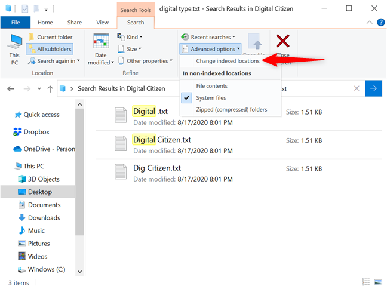Open Other properties dropdown
The image size is (387, 289).
(145, 61)
